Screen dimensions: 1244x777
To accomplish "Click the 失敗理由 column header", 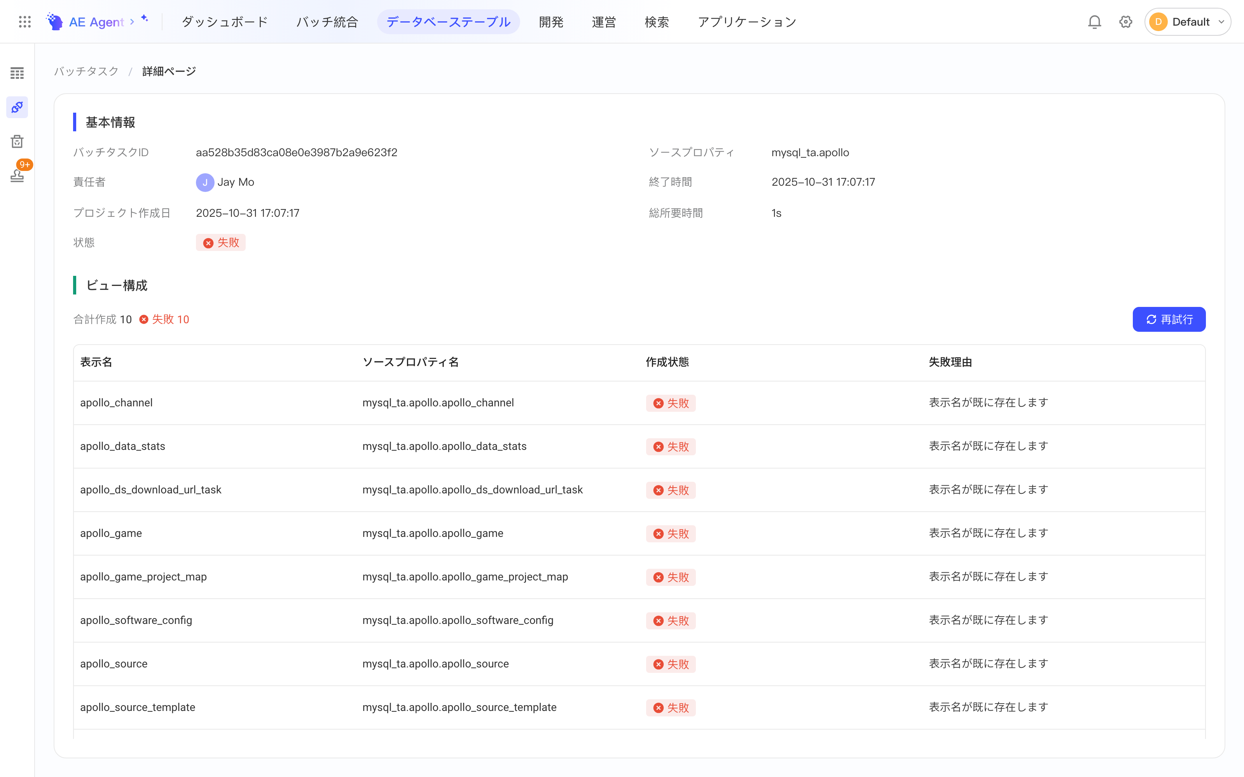I will tap(950, 362).
